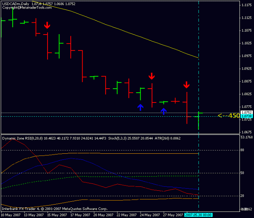Click the 1.0675 price axis label
The image size is (254, 218).
pos(247,132)
